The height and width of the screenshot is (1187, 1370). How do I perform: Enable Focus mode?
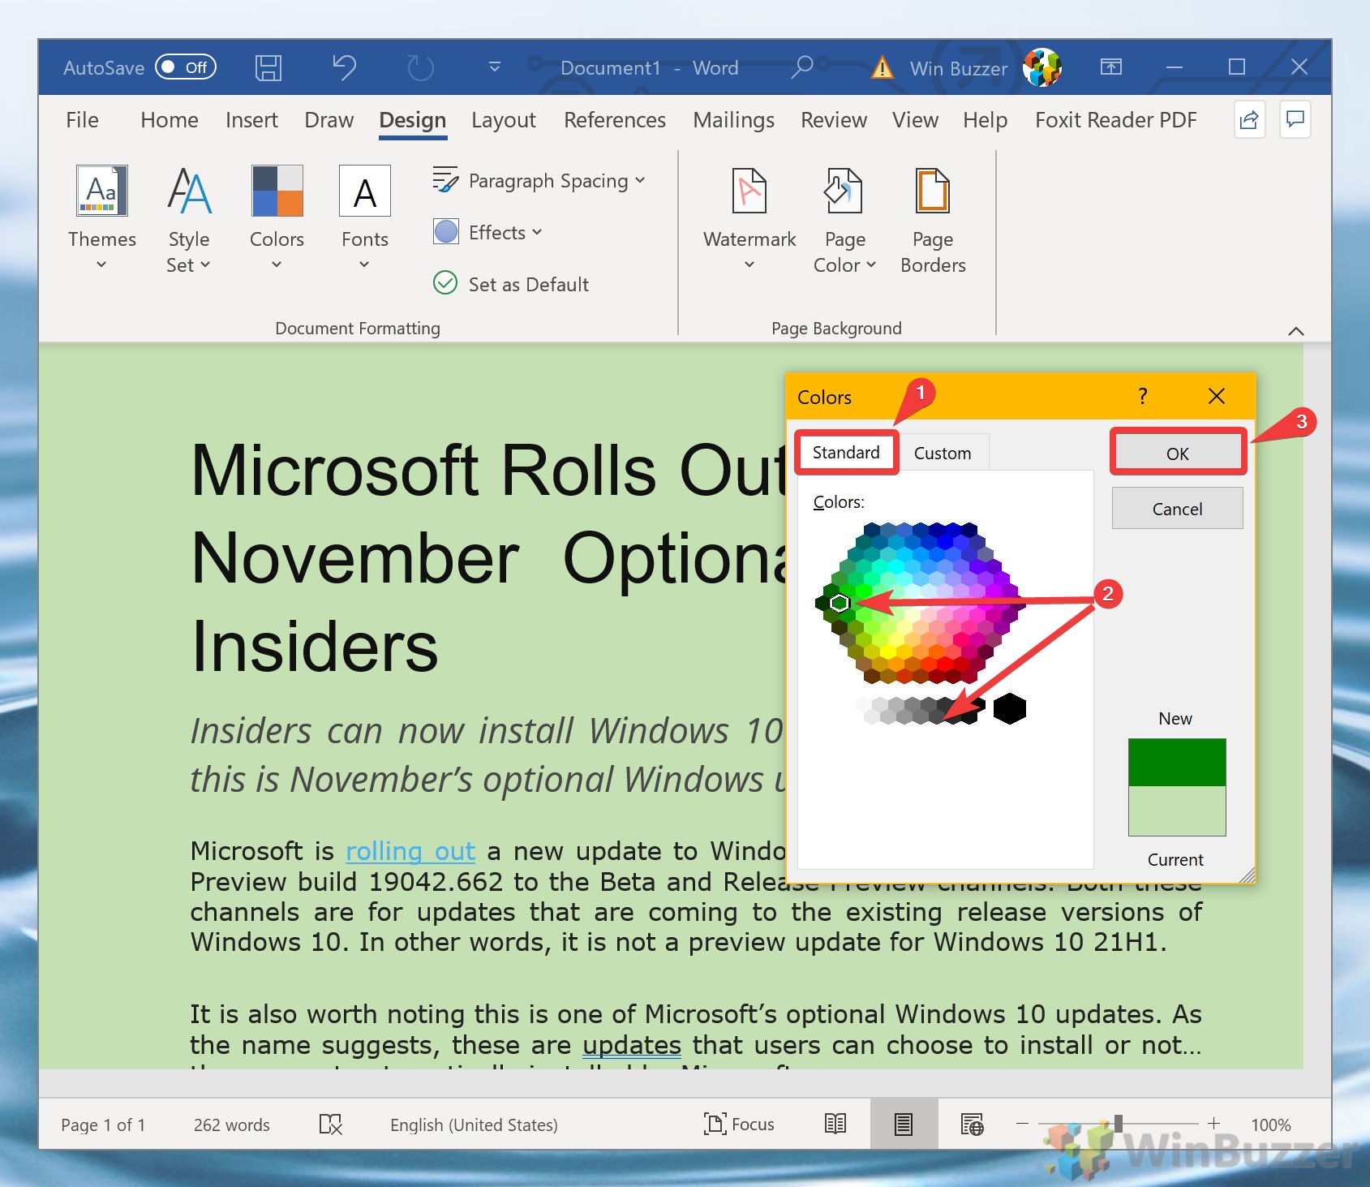tap(739, 1125)
